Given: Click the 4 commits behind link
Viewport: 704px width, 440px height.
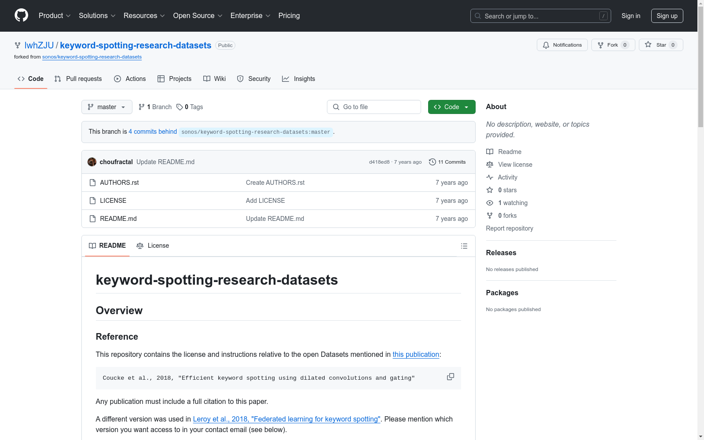Looking at the screenshot, I should (x=153, y=132).
